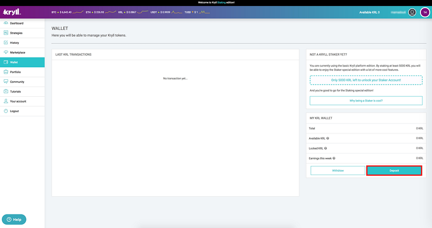Screen dimensions: 432x228
Task: Click Available KRL 0 in header
Action: (x=370, y=13)
